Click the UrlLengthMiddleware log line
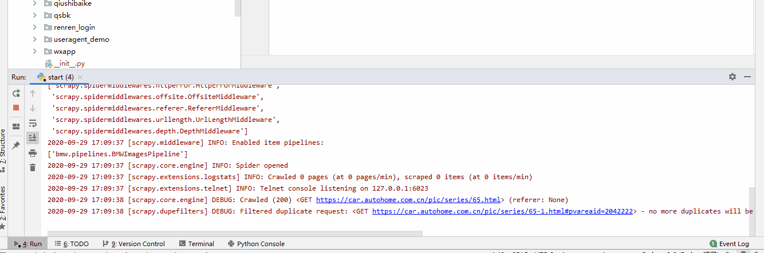The width and height of the screenshot is (764, 253). click(166, 120)
